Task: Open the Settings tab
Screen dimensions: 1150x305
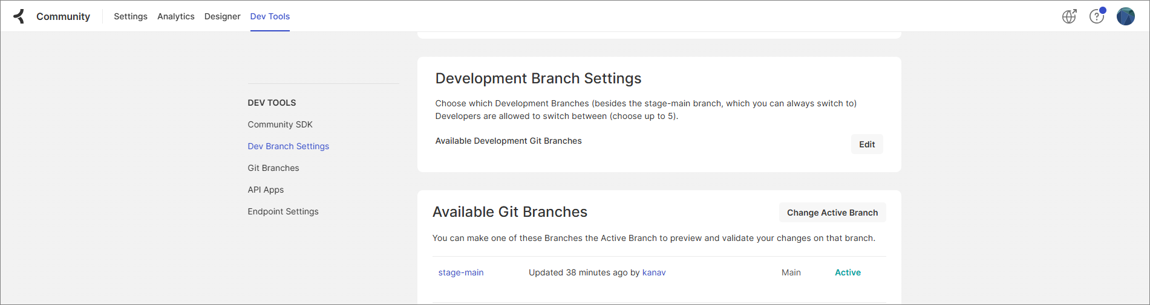Action: (131, 16)
